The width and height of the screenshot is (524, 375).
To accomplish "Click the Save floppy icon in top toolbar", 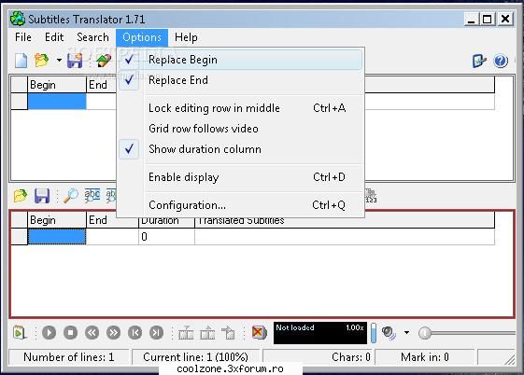I will tap(75, 61).
